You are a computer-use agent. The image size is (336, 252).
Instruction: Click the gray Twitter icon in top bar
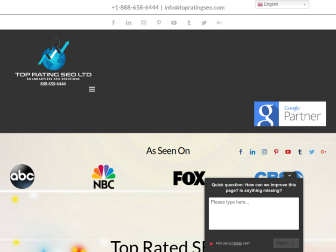pyautogui.click(x=204, y=22)
